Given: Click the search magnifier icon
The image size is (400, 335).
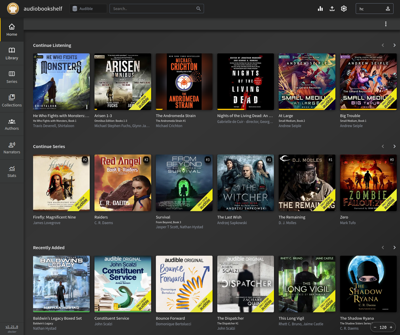Looking at the screenshot, I should 198,9.
